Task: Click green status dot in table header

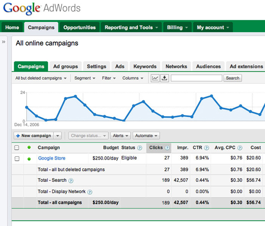Action: (29, 147)
